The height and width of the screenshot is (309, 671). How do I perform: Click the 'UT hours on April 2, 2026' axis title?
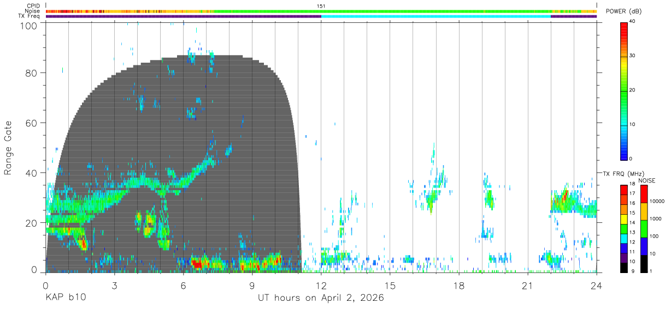tap(321, 298)
